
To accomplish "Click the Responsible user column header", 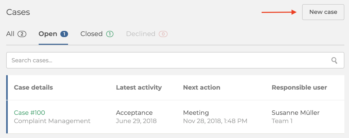I will coord(299,88).
